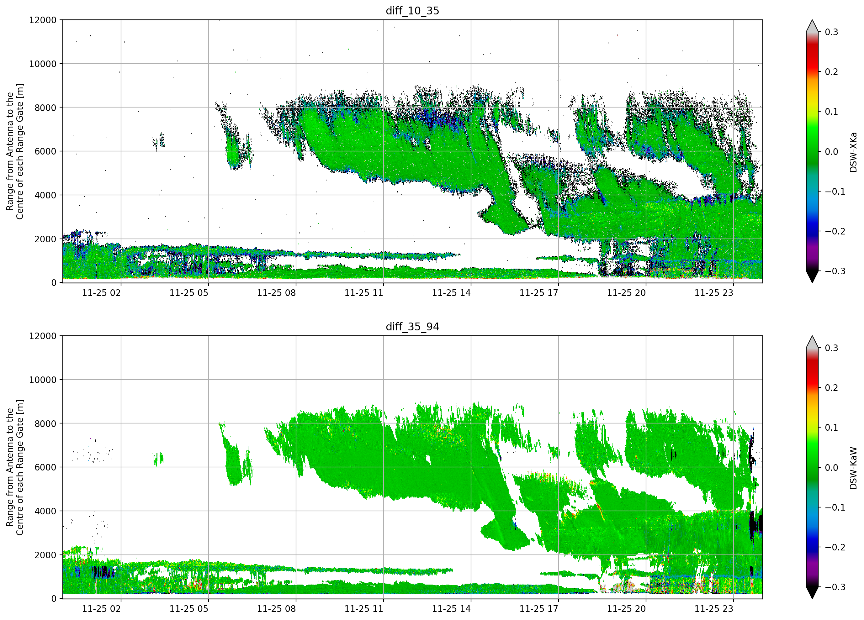This screenshot has width=864, height=620.
Task: Click '11-25 05' x-tick under diff_10_35 plot
Action: tap(189, 293)
